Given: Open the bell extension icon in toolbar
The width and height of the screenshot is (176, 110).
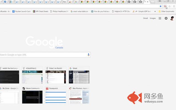Looking at the screenshot, I should 169,6.
